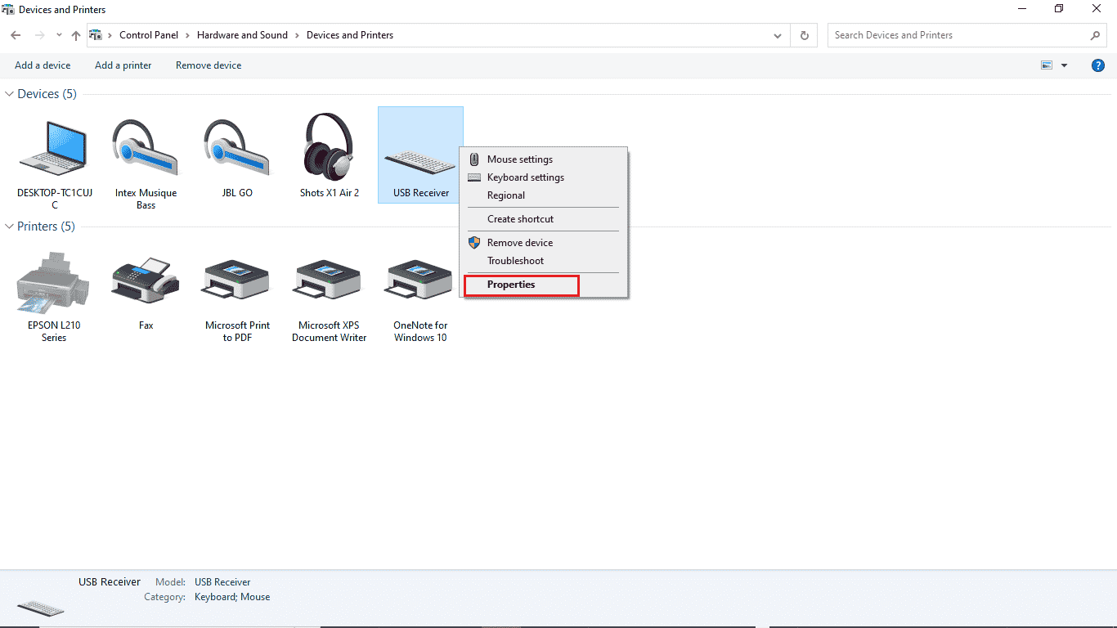The width and height of the screenshot is (1117, 628).
Task: Open Help with the blue question mark
Action: [1098, 65]
